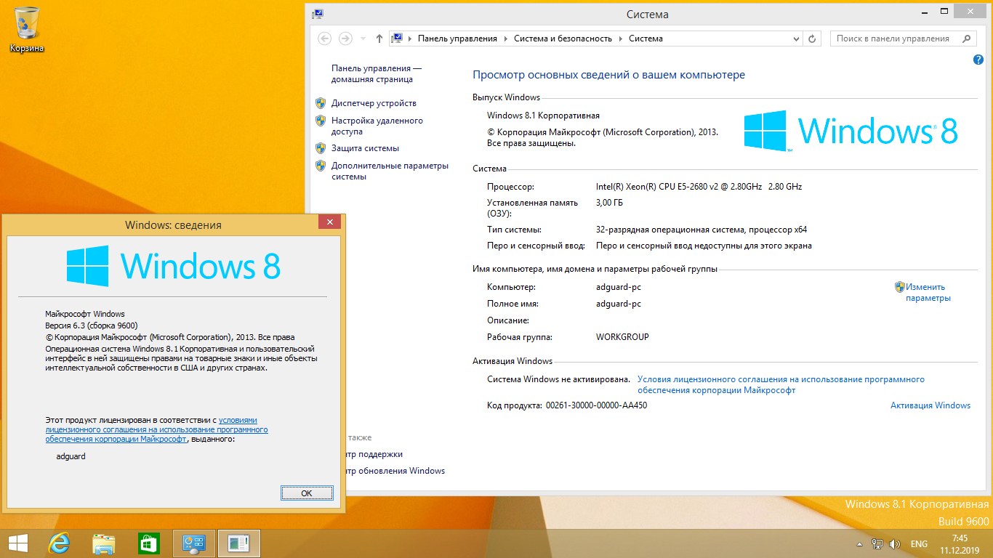Switch to Windows info (winver) taskbar button
The width and height of the screenshot is (993, 558).
tap(238, 543)
